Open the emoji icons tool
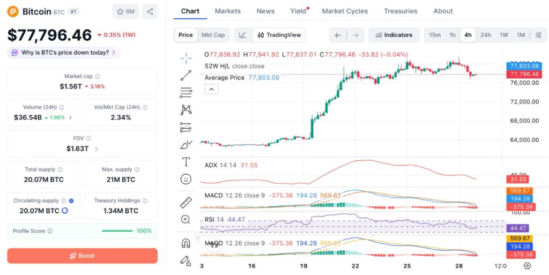The width and height of the screenshot is (549, 275). click(x=186, y=179)
